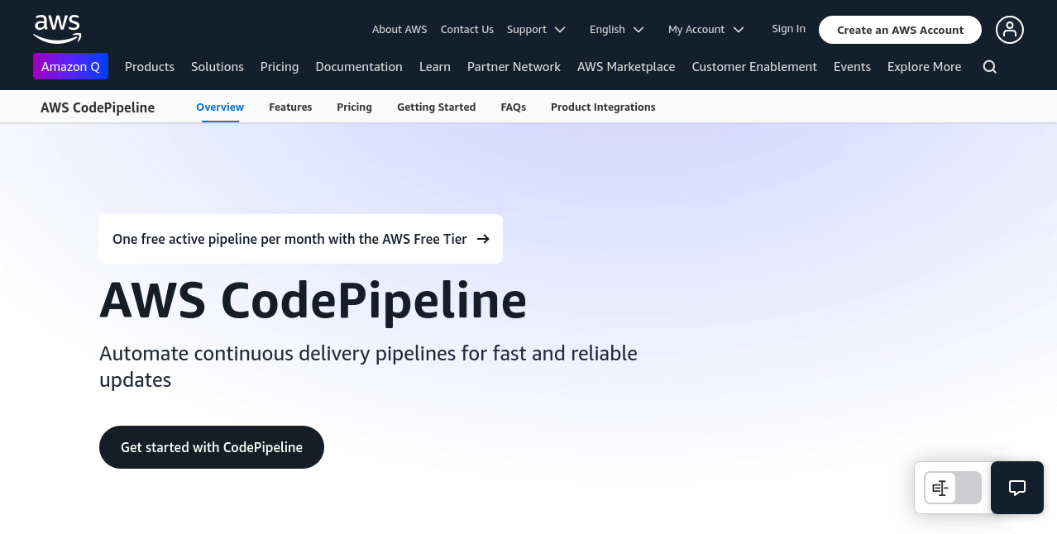Expand the My Account dropdown
Image resolution: width=1057 pixels, height=534 pixels.
(x=706, y=30)
